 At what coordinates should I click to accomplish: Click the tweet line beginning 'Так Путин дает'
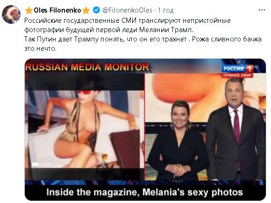(143, 39)
